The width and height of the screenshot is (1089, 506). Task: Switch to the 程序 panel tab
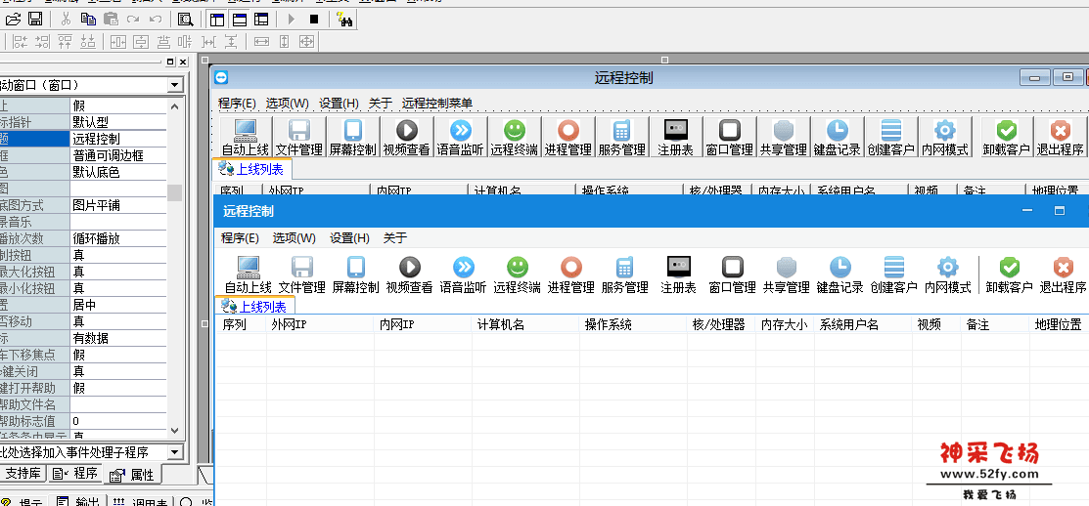click(75, 474)
